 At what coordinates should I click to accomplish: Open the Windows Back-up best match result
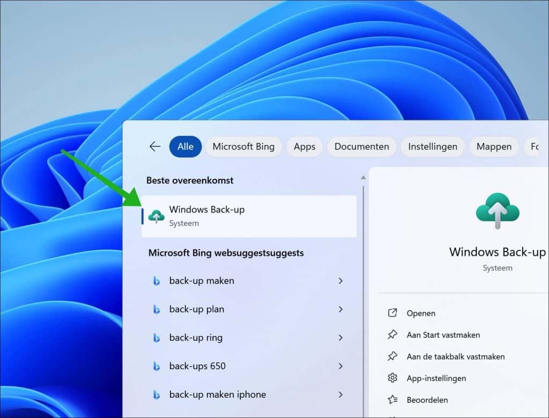tap(249, 216)
